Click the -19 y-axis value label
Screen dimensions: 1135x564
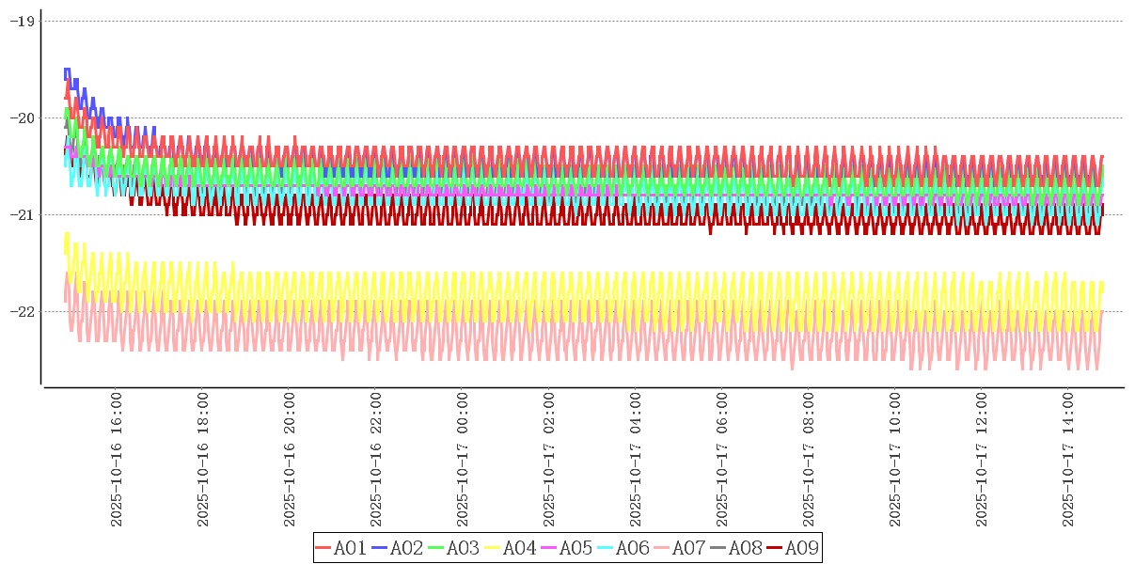click(23, 21)
